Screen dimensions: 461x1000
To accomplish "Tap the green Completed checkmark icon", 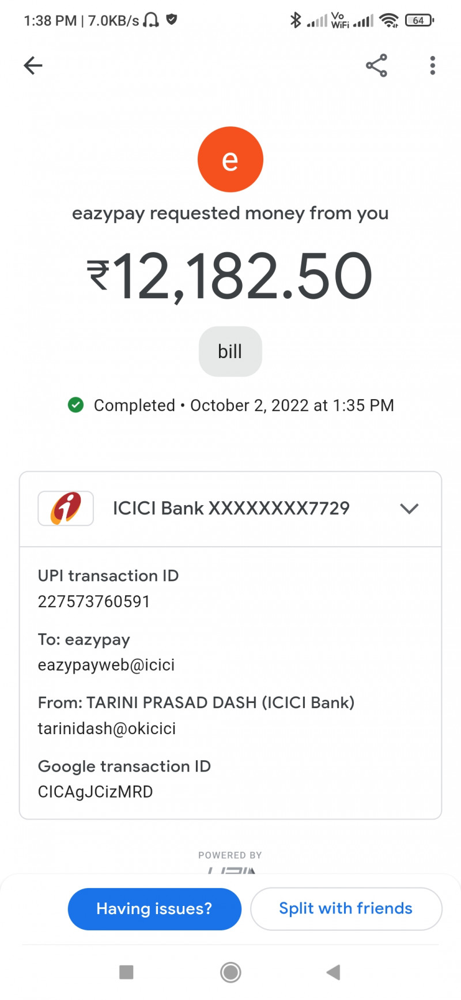I will (x=75, y=405).
